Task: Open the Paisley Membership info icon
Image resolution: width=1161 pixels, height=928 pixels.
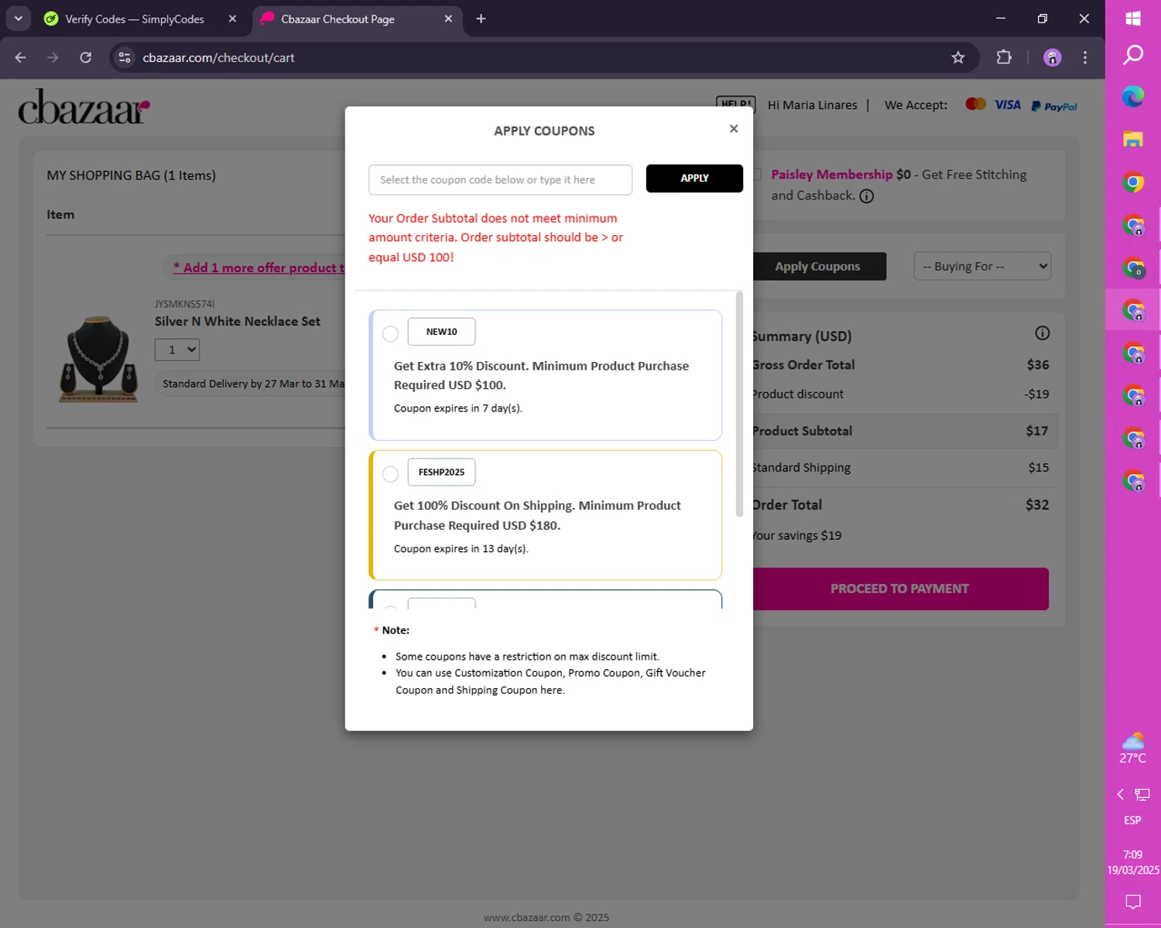Action: (867, 196)
